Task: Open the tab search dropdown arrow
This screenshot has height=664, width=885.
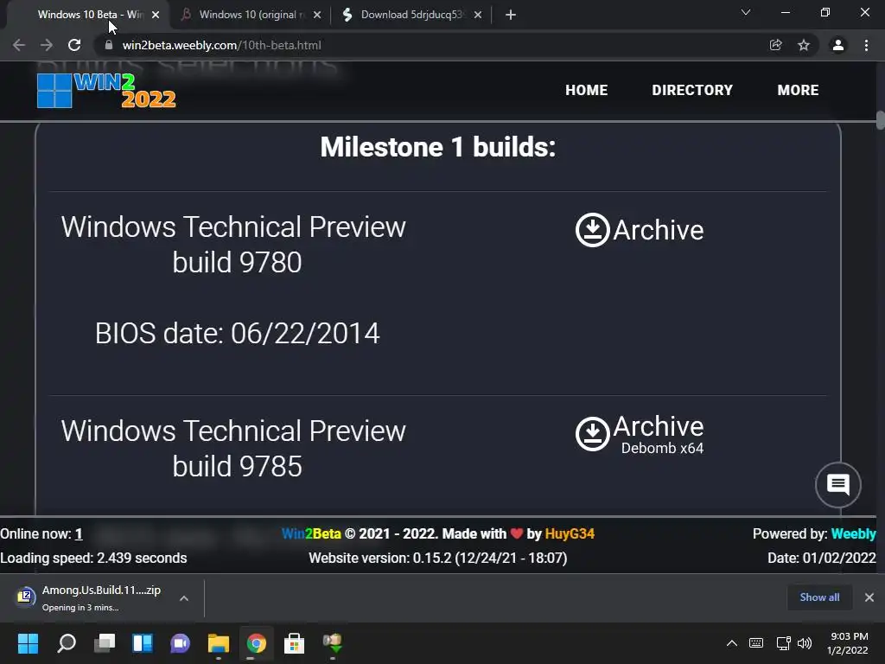Action: coord(746,12)
